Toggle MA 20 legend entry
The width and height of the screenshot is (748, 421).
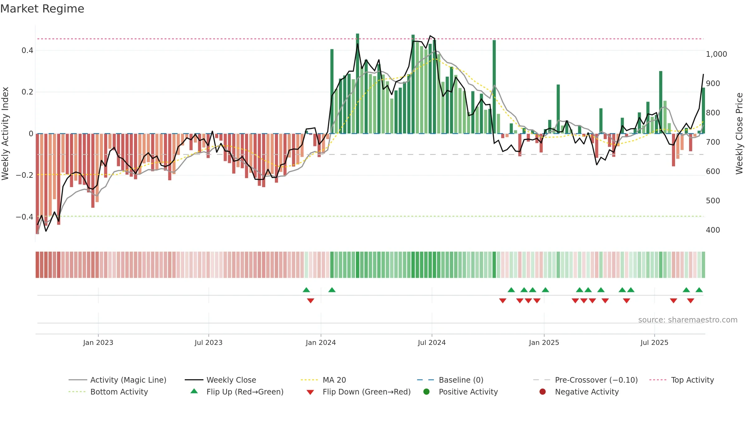click(x=323, y=380)
